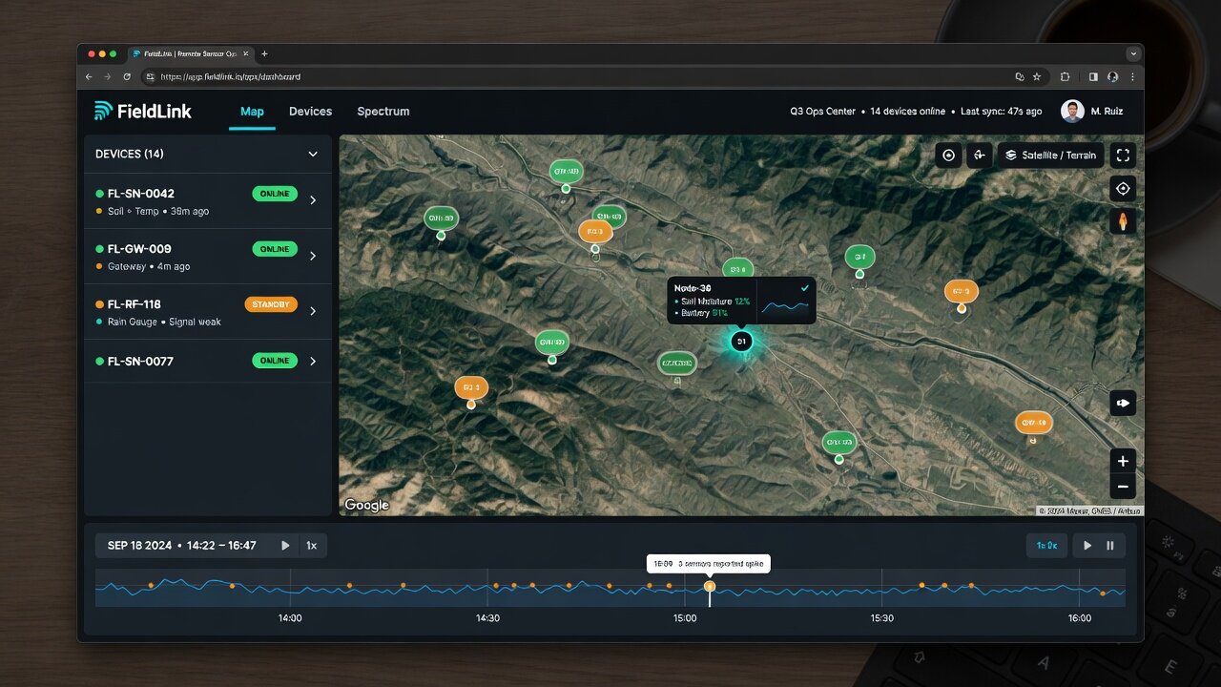This screenshot has width=1221, height=687.
Task: Select device name FL-GW-009
Action: pyautogui.click(x=139, y=249)
